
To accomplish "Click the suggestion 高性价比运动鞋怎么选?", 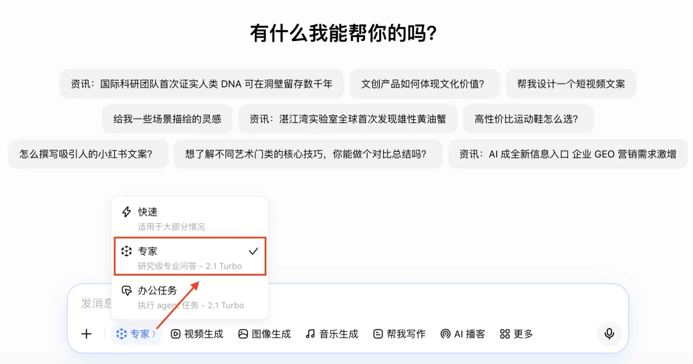I will click(528, 119).
